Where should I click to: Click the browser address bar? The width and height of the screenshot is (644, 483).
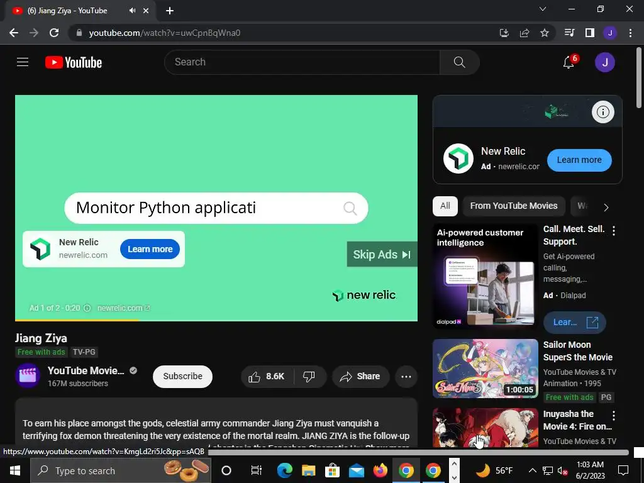pos(284,33)
